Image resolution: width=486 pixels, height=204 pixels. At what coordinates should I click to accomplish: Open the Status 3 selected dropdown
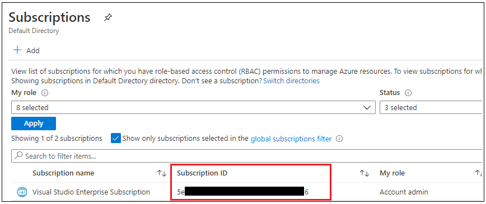click(431, 108)
